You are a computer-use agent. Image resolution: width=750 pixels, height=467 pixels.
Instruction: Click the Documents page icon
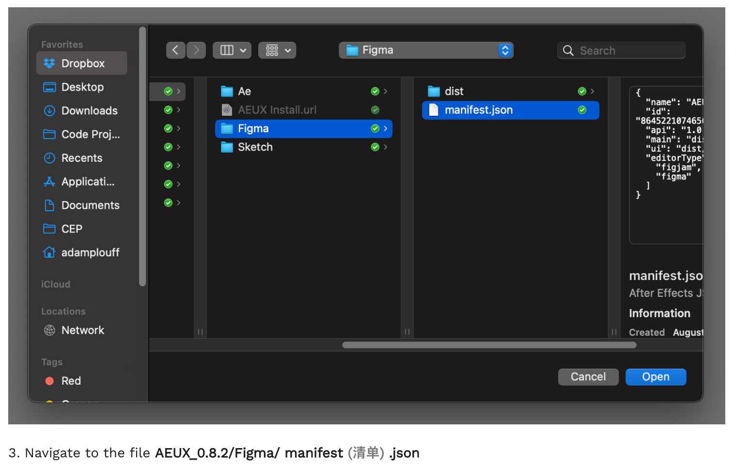(49, 205)
